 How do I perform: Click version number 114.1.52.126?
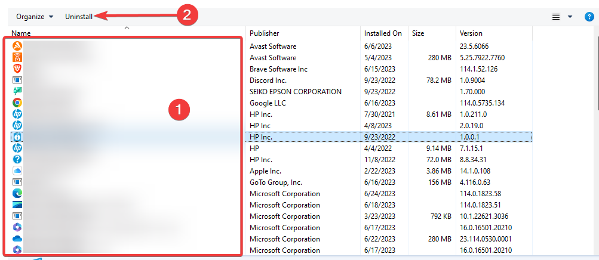(479, 69)
